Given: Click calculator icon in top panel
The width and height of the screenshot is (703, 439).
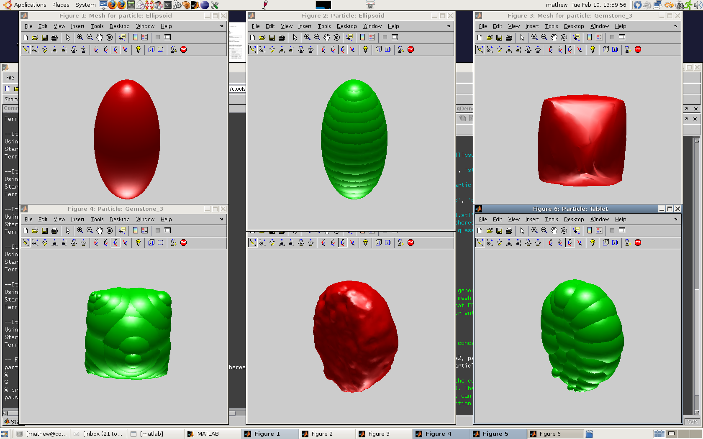Looking at the screenshot, I should pyautogui.click(x=131, y=5).
